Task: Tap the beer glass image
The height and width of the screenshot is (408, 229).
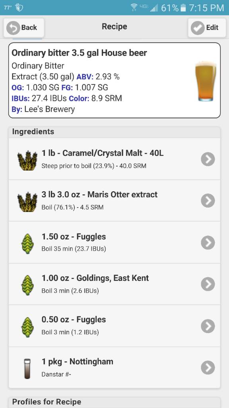Action: click(x=206, y=81)
